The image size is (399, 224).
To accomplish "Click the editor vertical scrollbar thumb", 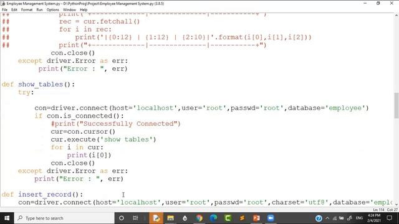I will [397, 105].
